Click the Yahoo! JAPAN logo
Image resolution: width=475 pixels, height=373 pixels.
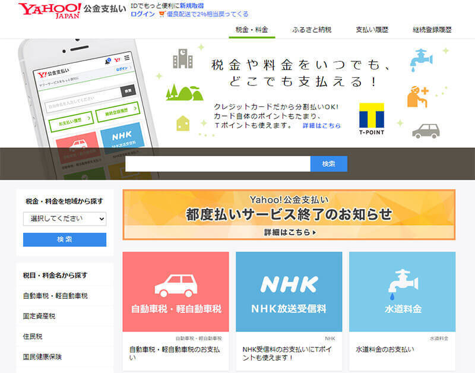[x=49, y=10]
